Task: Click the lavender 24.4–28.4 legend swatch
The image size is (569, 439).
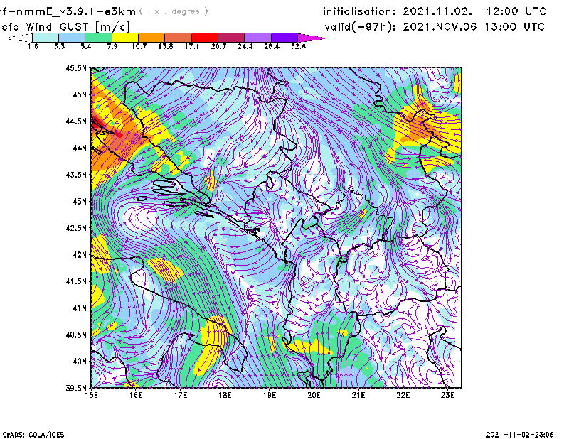Action: (x=257, y=38)
